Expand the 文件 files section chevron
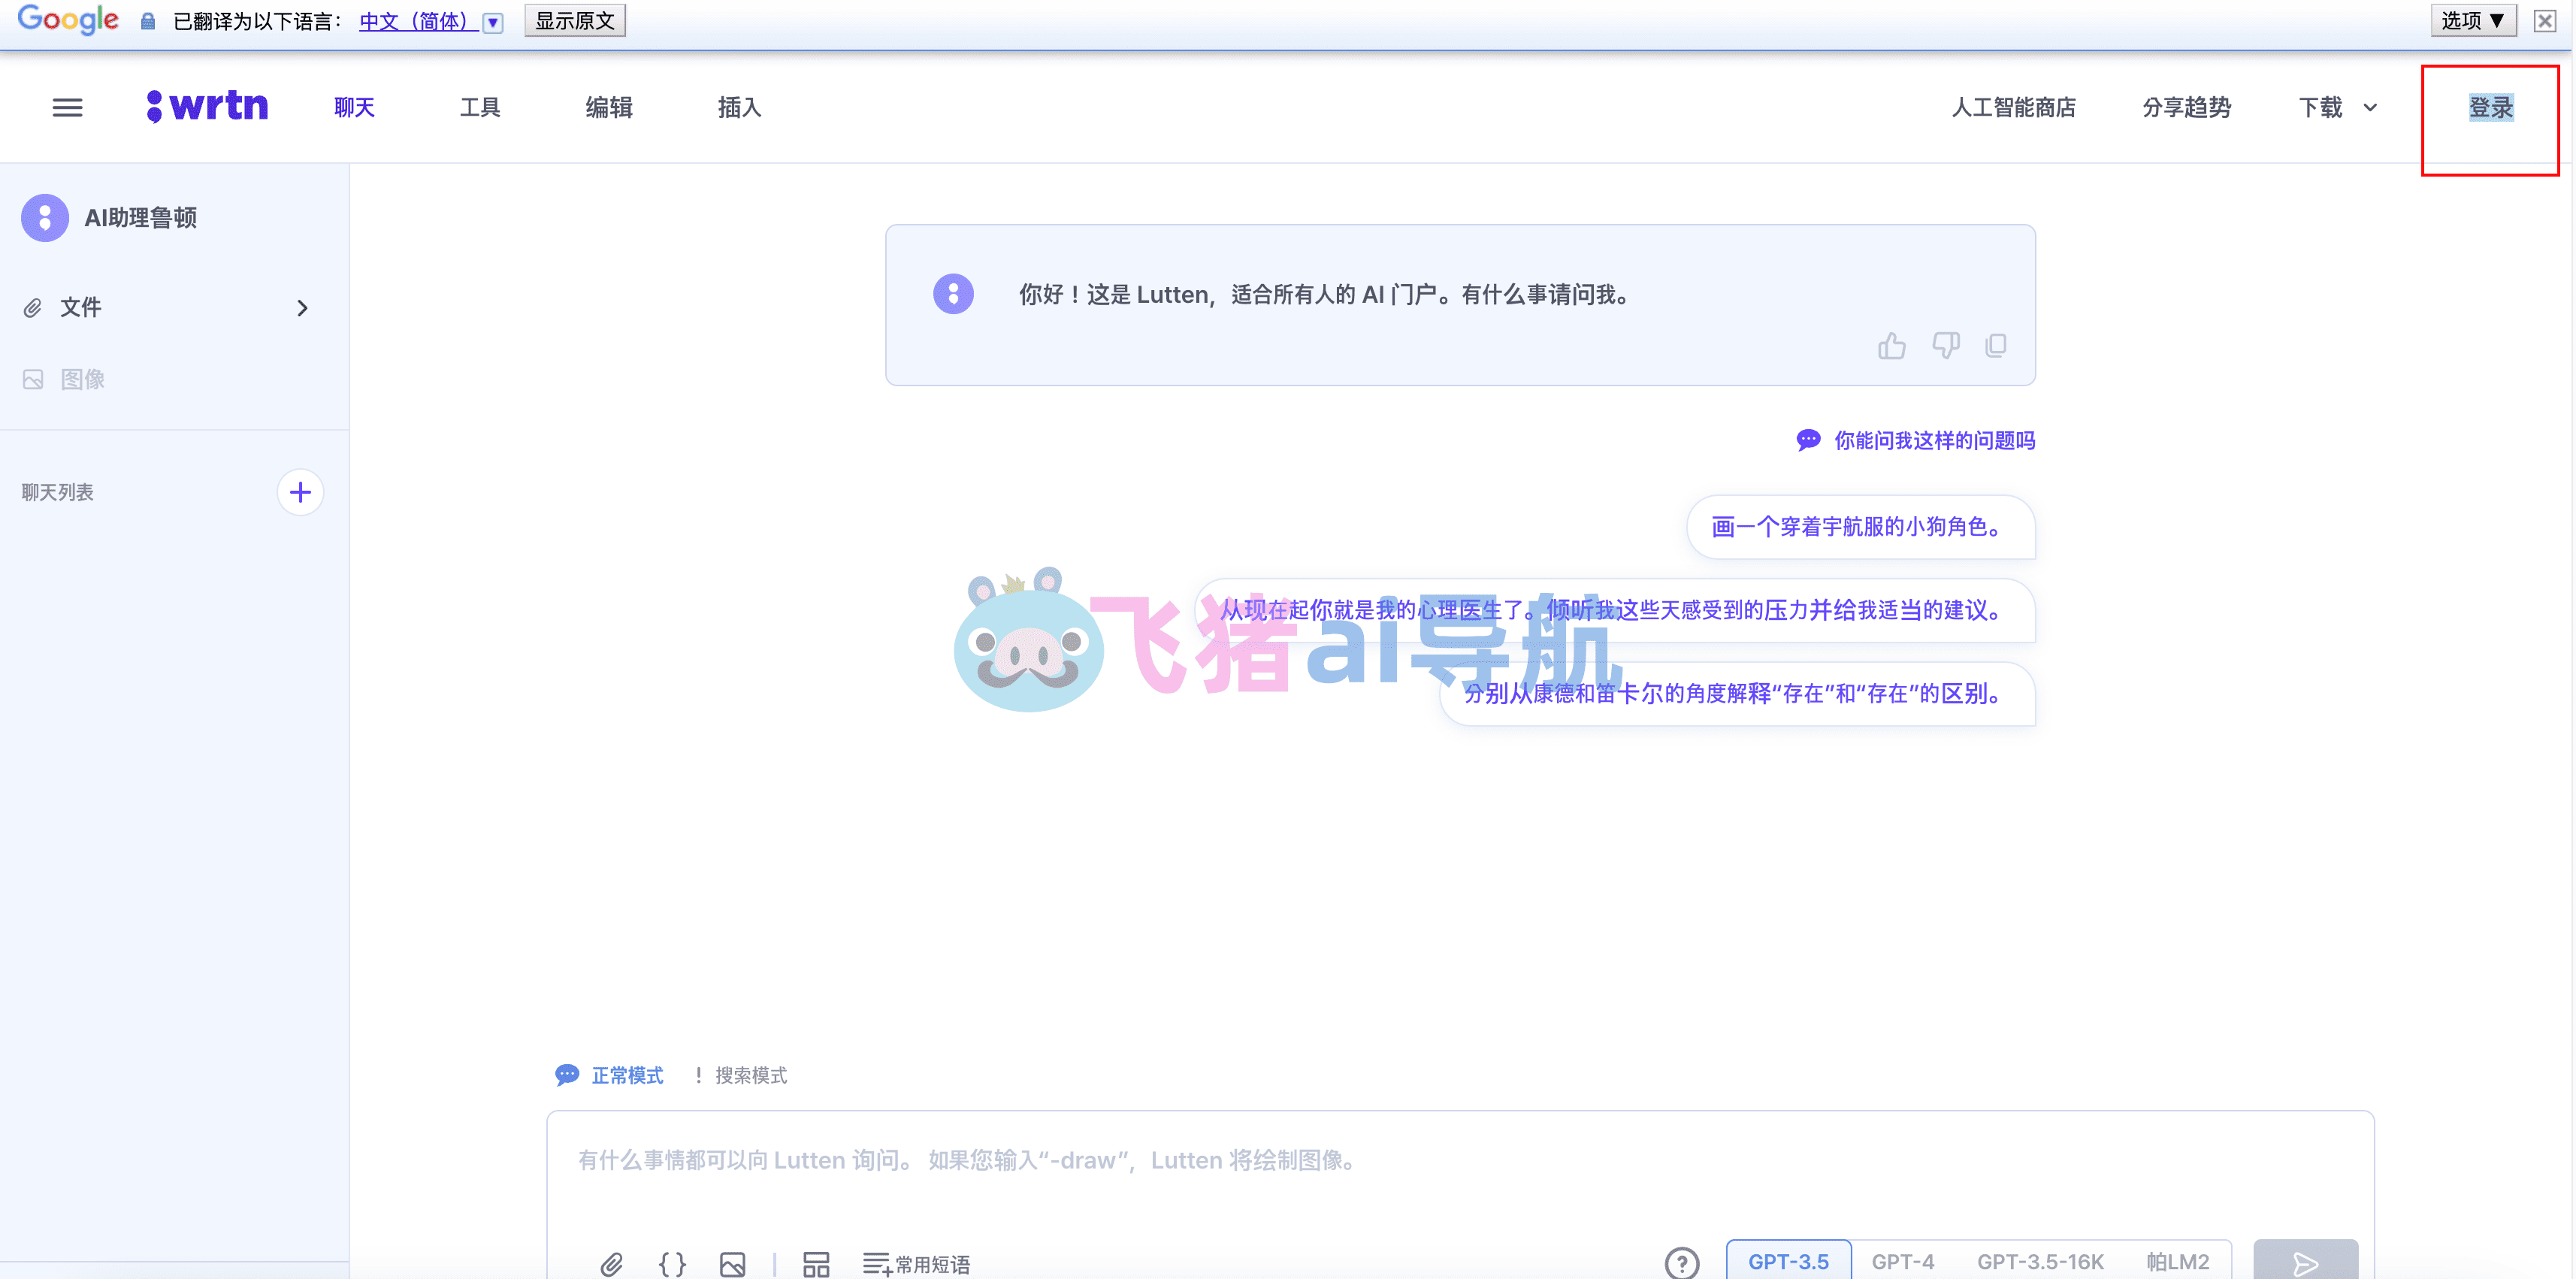The width and height of the screenshot is (2576, 1279). click(x=302, y=308)
